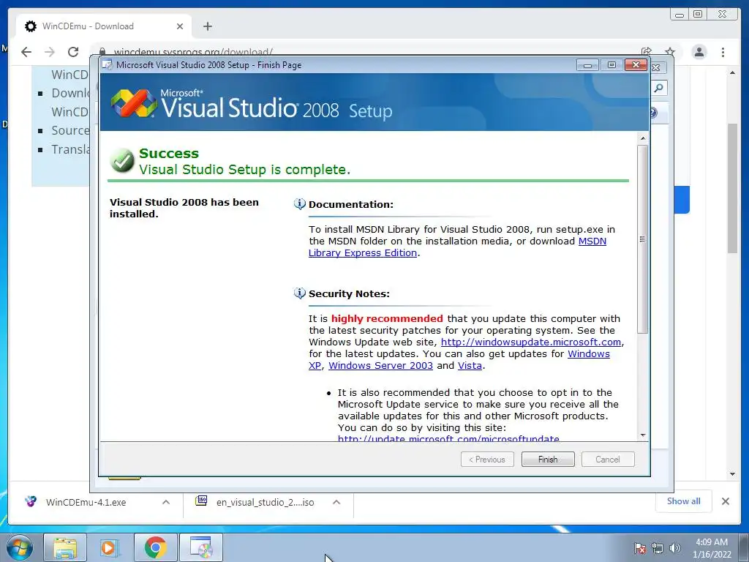Open the update.microsoft.com/microsoftupdate link
Screen dimensions: 749x562
click(x=448, y=438)
